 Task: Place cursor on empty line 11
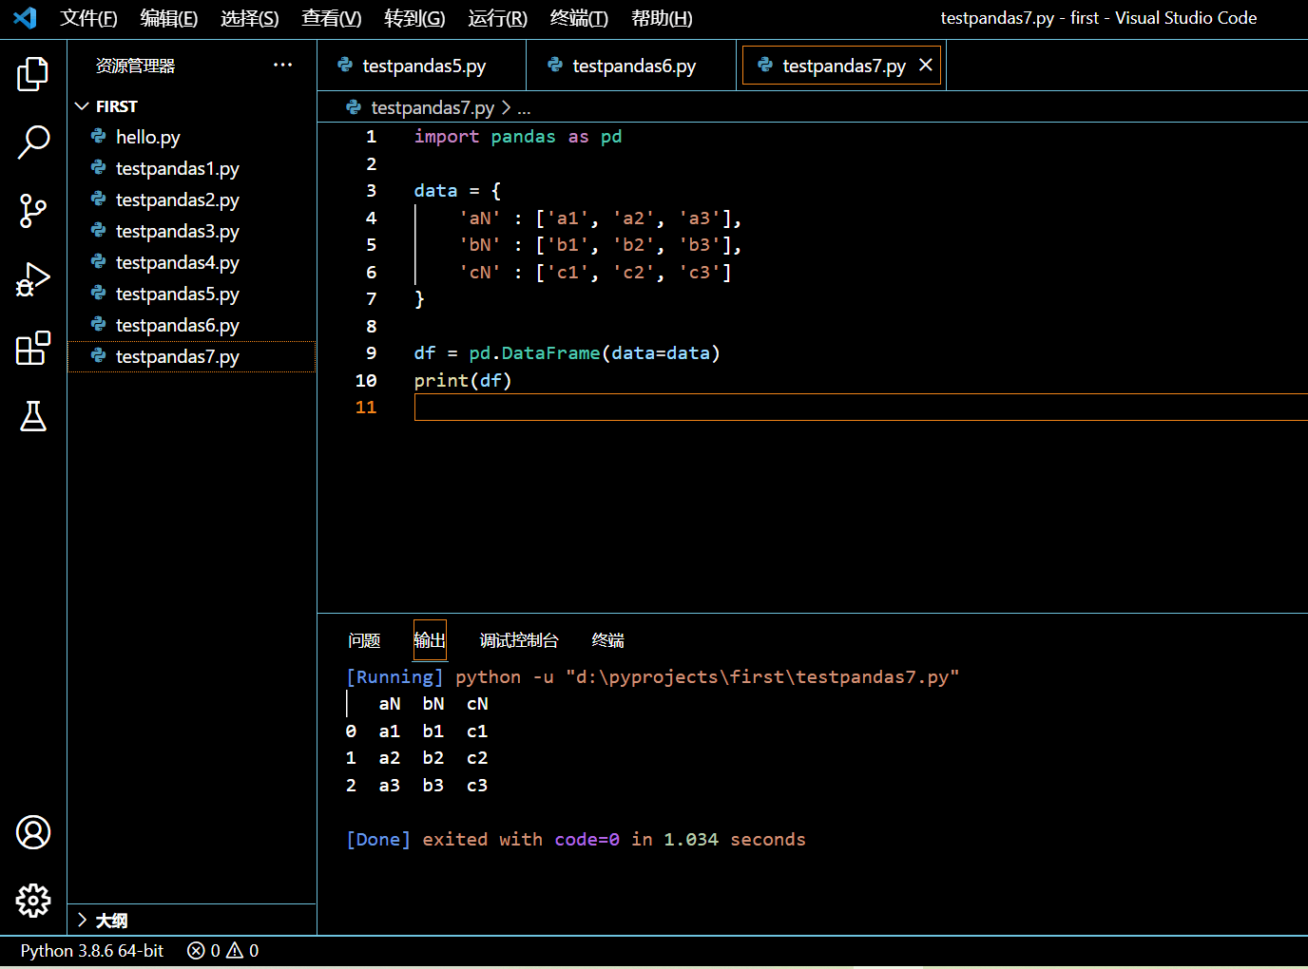click(860, 407)
